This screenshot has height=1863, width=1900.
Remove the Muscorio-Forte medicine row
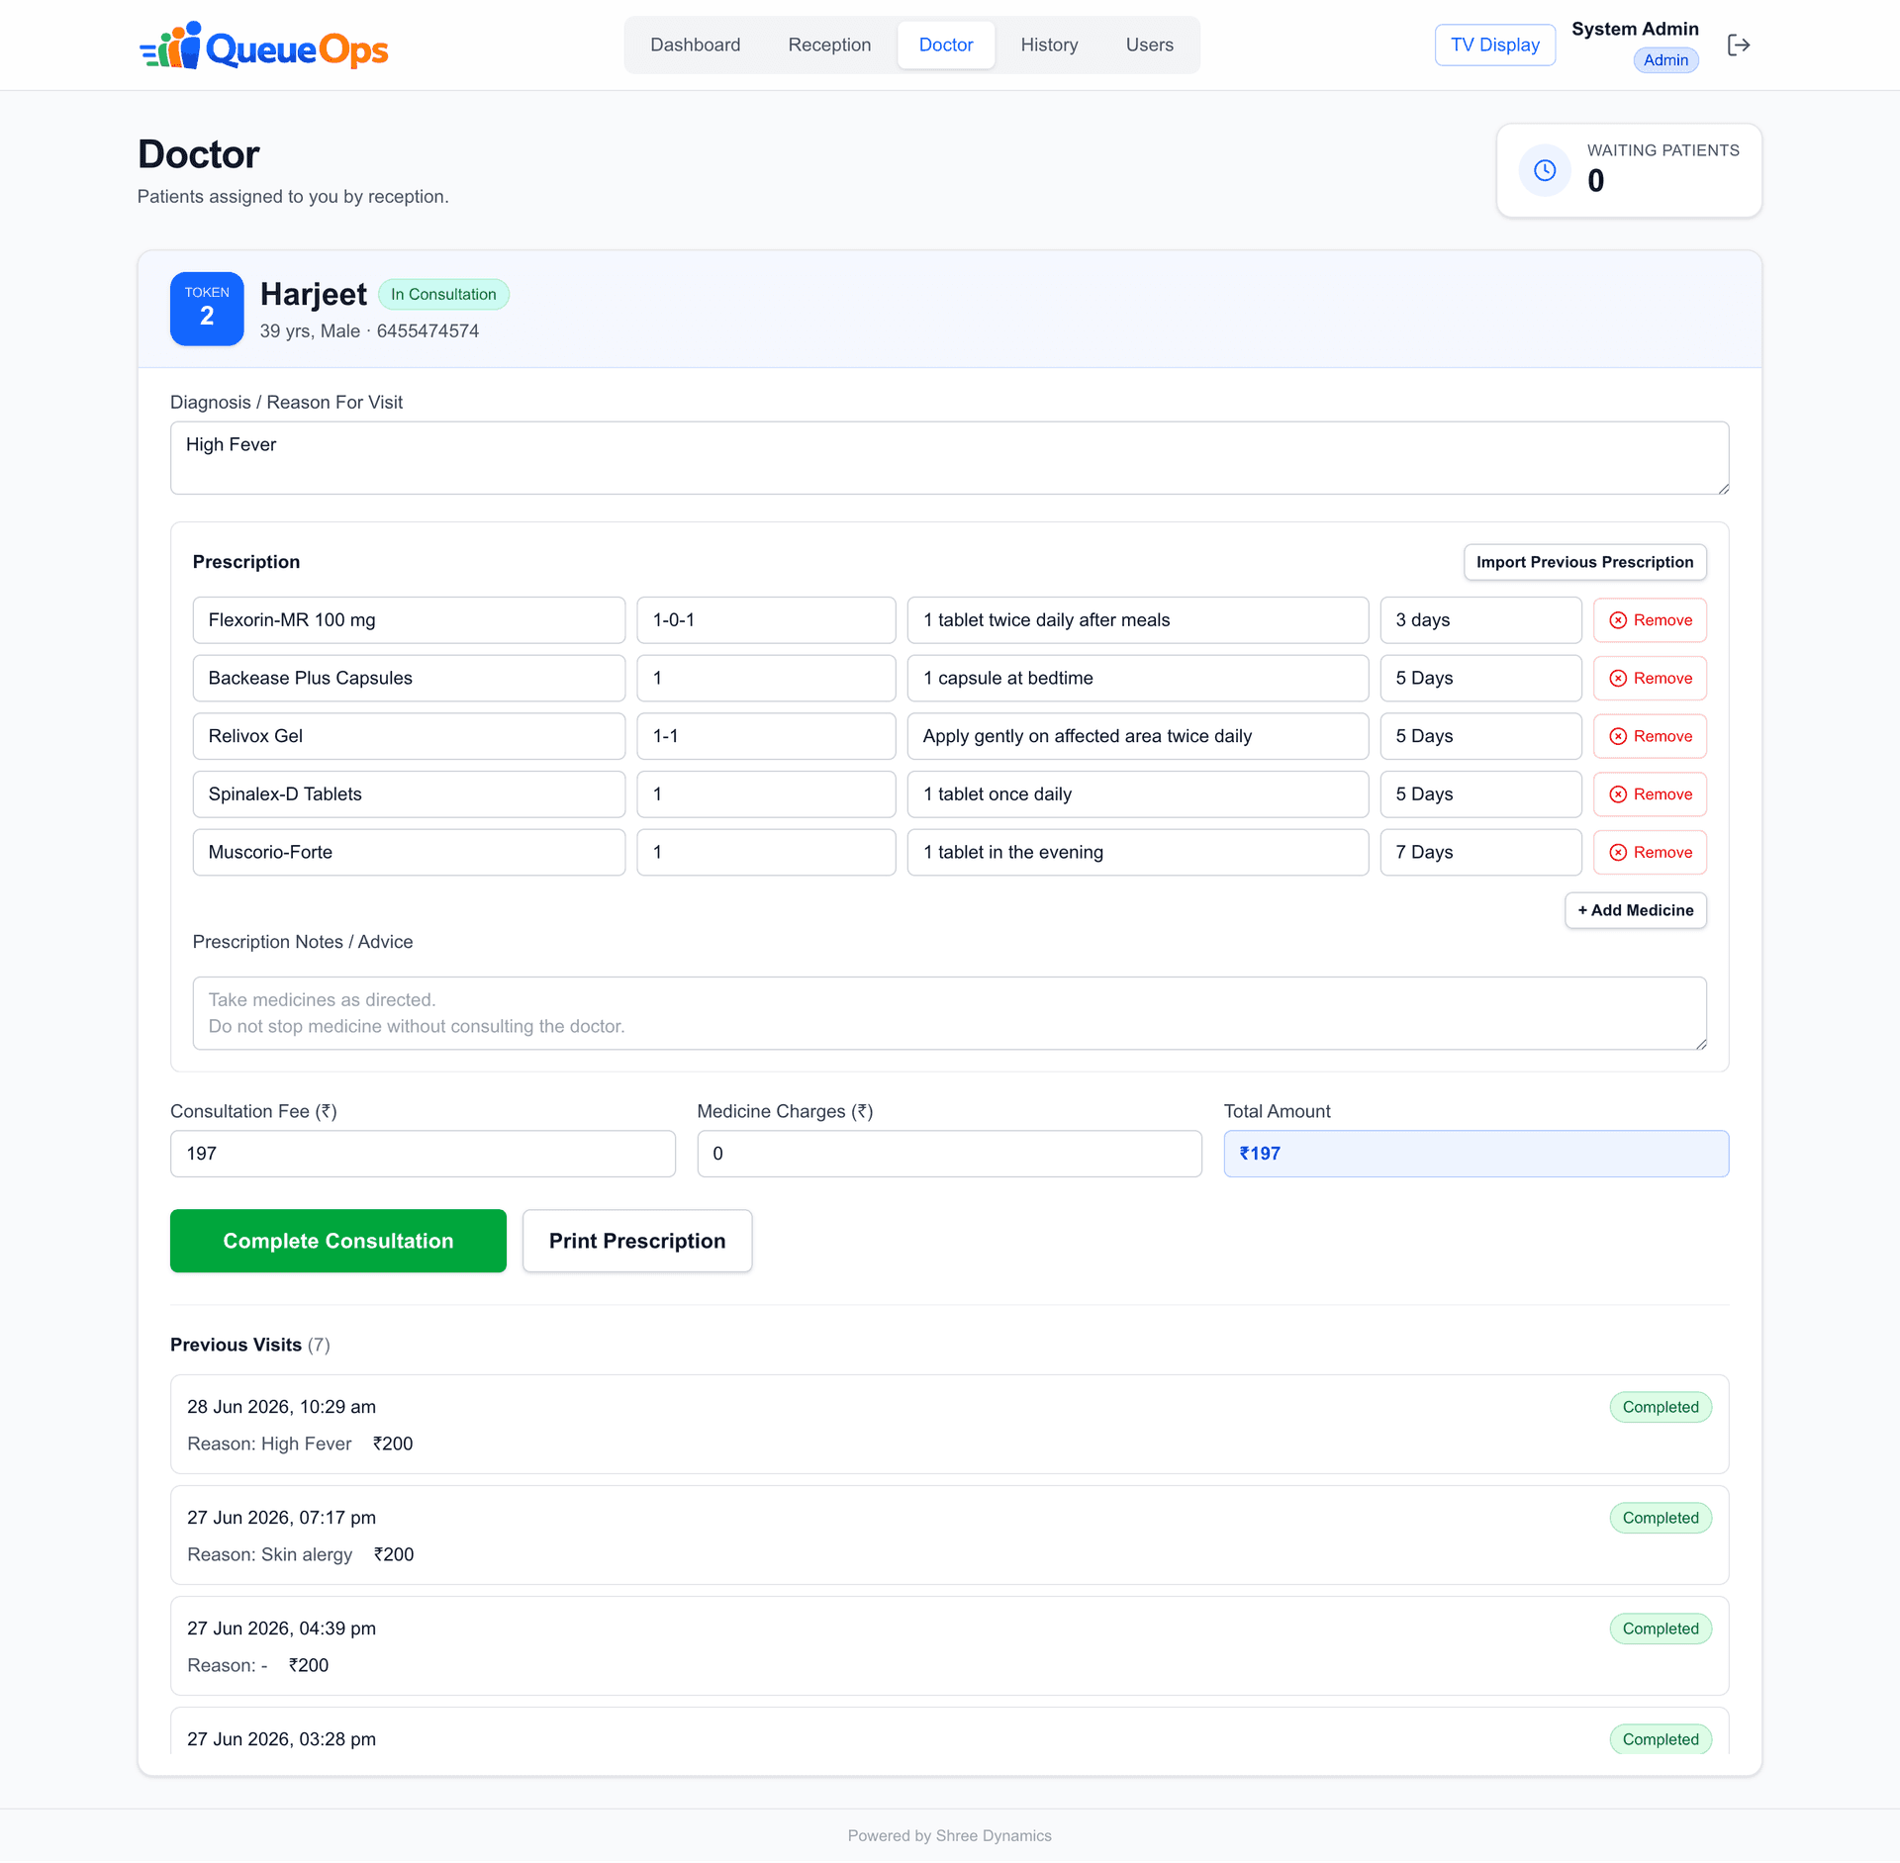pyautogui.click(x=1650, y=853)
